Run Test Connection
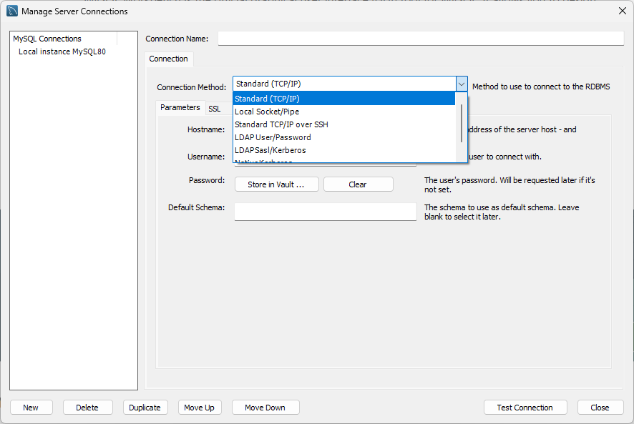Viewport: 634px width, 424px height. (x=525, y=408)
